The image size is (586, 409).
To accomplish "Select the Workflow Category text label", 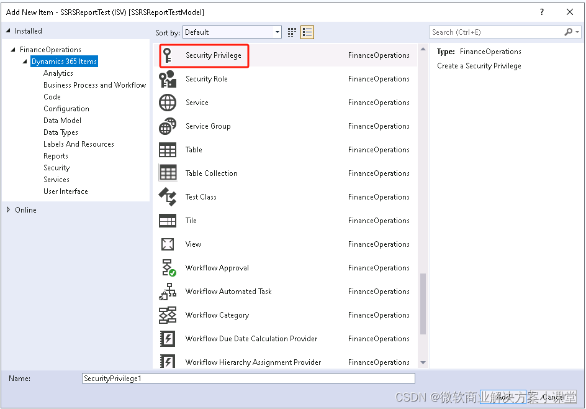I will coord(217,315).
